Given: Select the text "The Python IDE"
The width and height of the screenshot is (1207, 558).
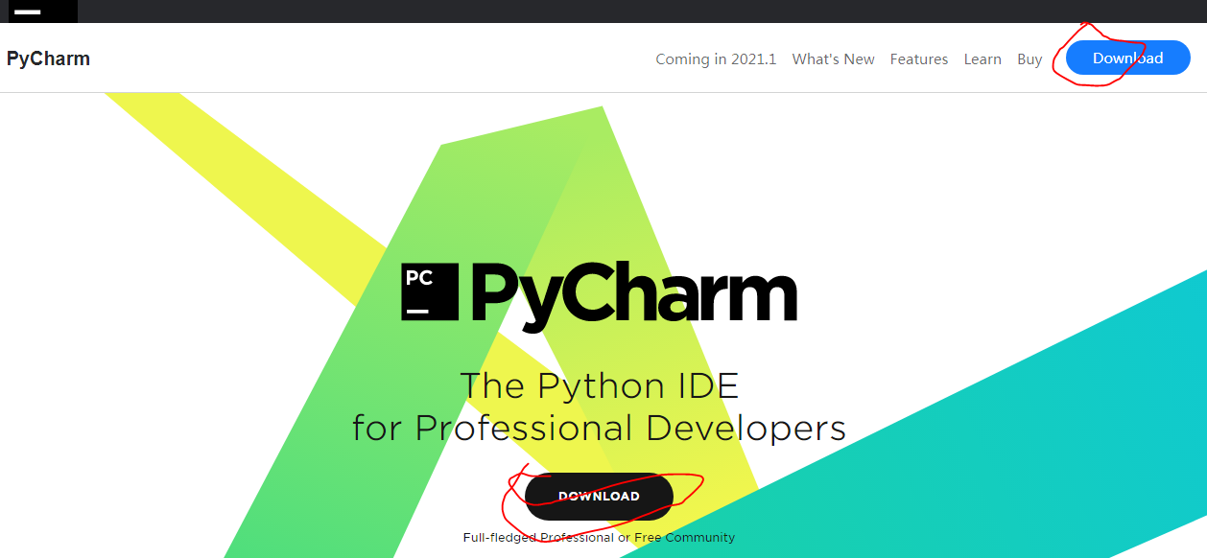Looking at the screenshot, I should 600,385.
